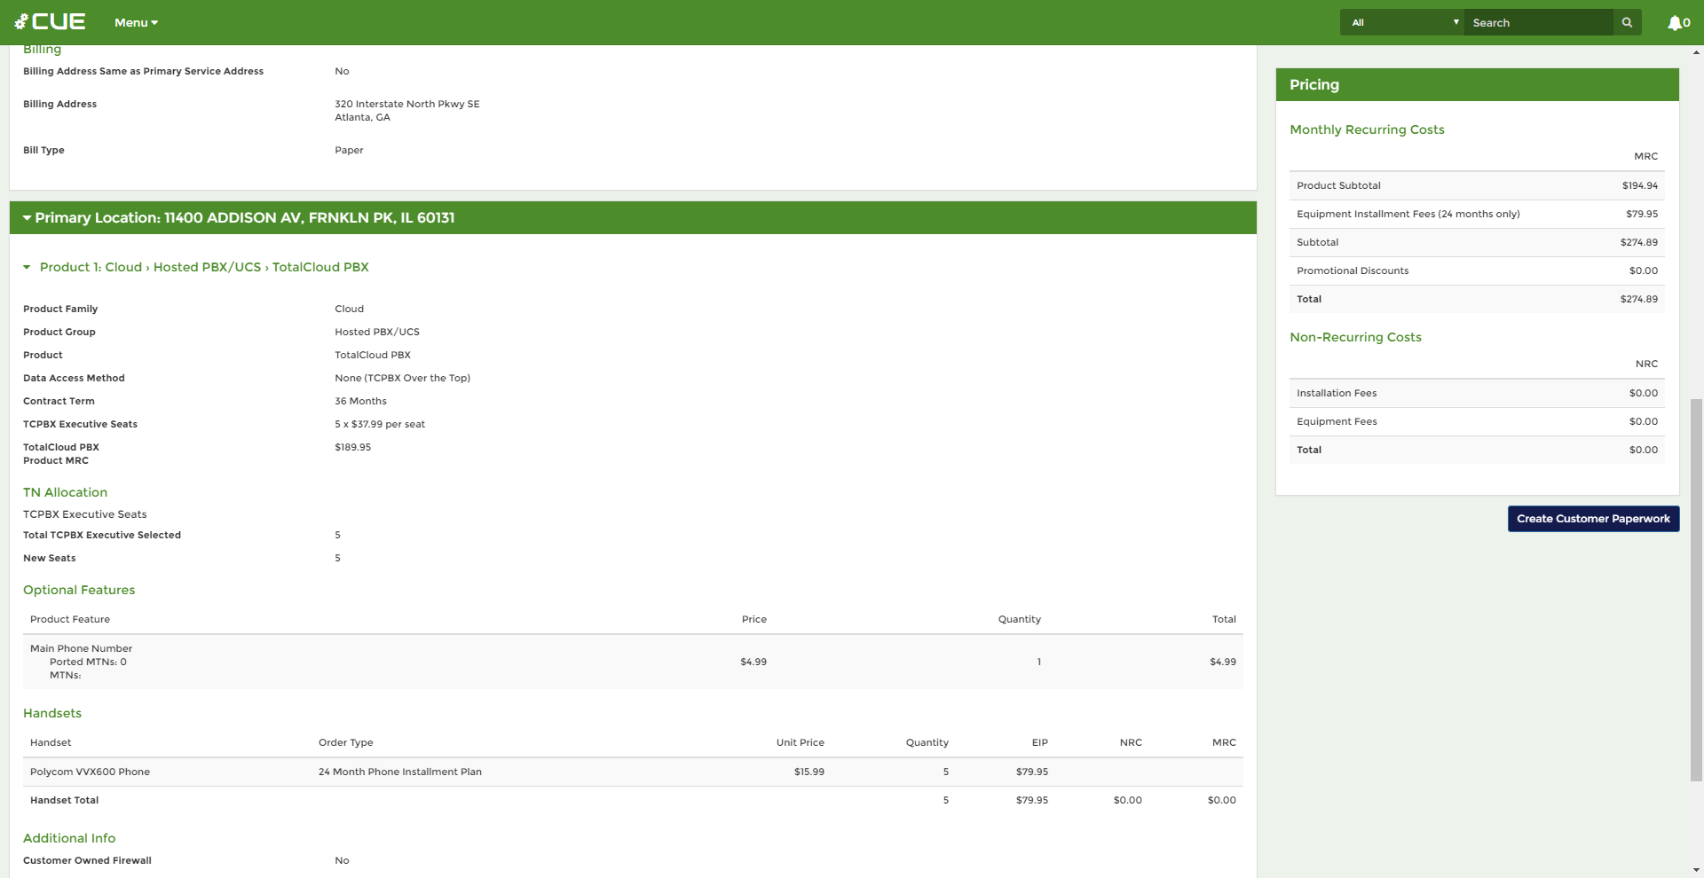The height and width of the screenshot is (878, 1704).
Task: Click the CUE logo
Action: coord(51,22)
